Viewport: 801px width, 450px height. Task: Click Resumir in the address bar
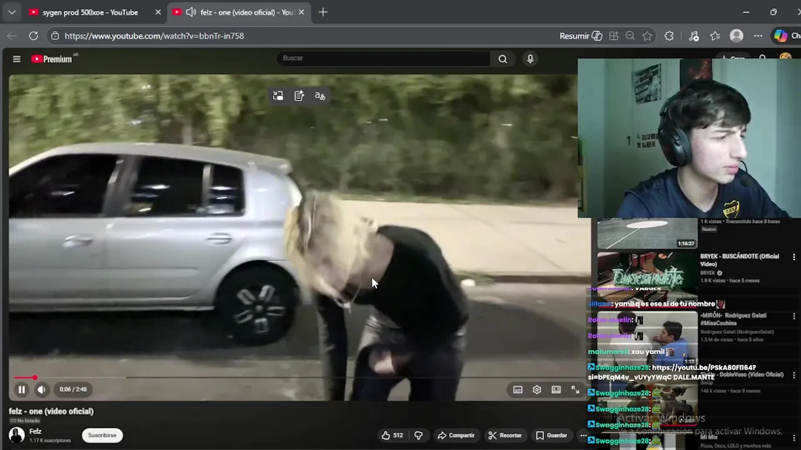[x=581, y=36]
